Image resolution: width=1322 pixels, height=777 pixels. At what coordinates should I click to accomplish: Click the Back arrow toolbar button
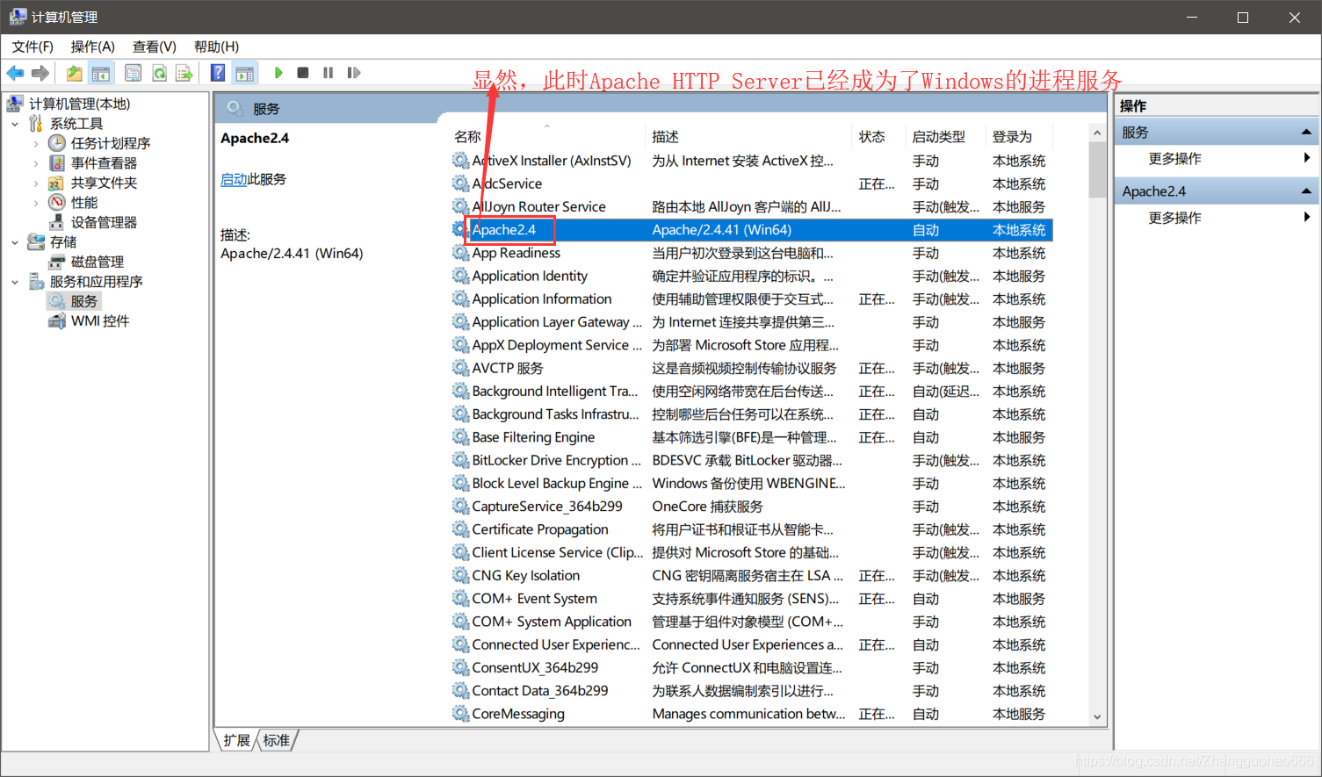pos(15,73)
